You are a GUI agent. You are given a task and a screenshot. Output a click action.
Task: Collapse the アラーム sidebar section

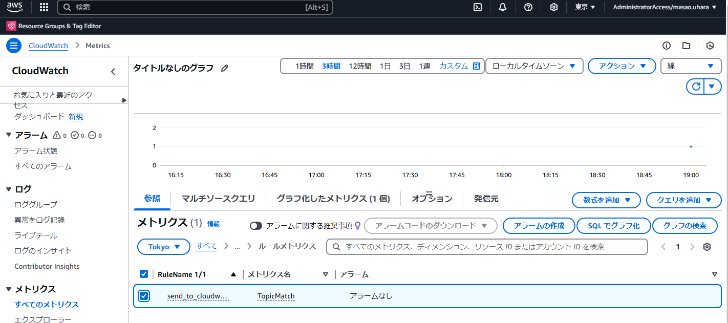9,135
